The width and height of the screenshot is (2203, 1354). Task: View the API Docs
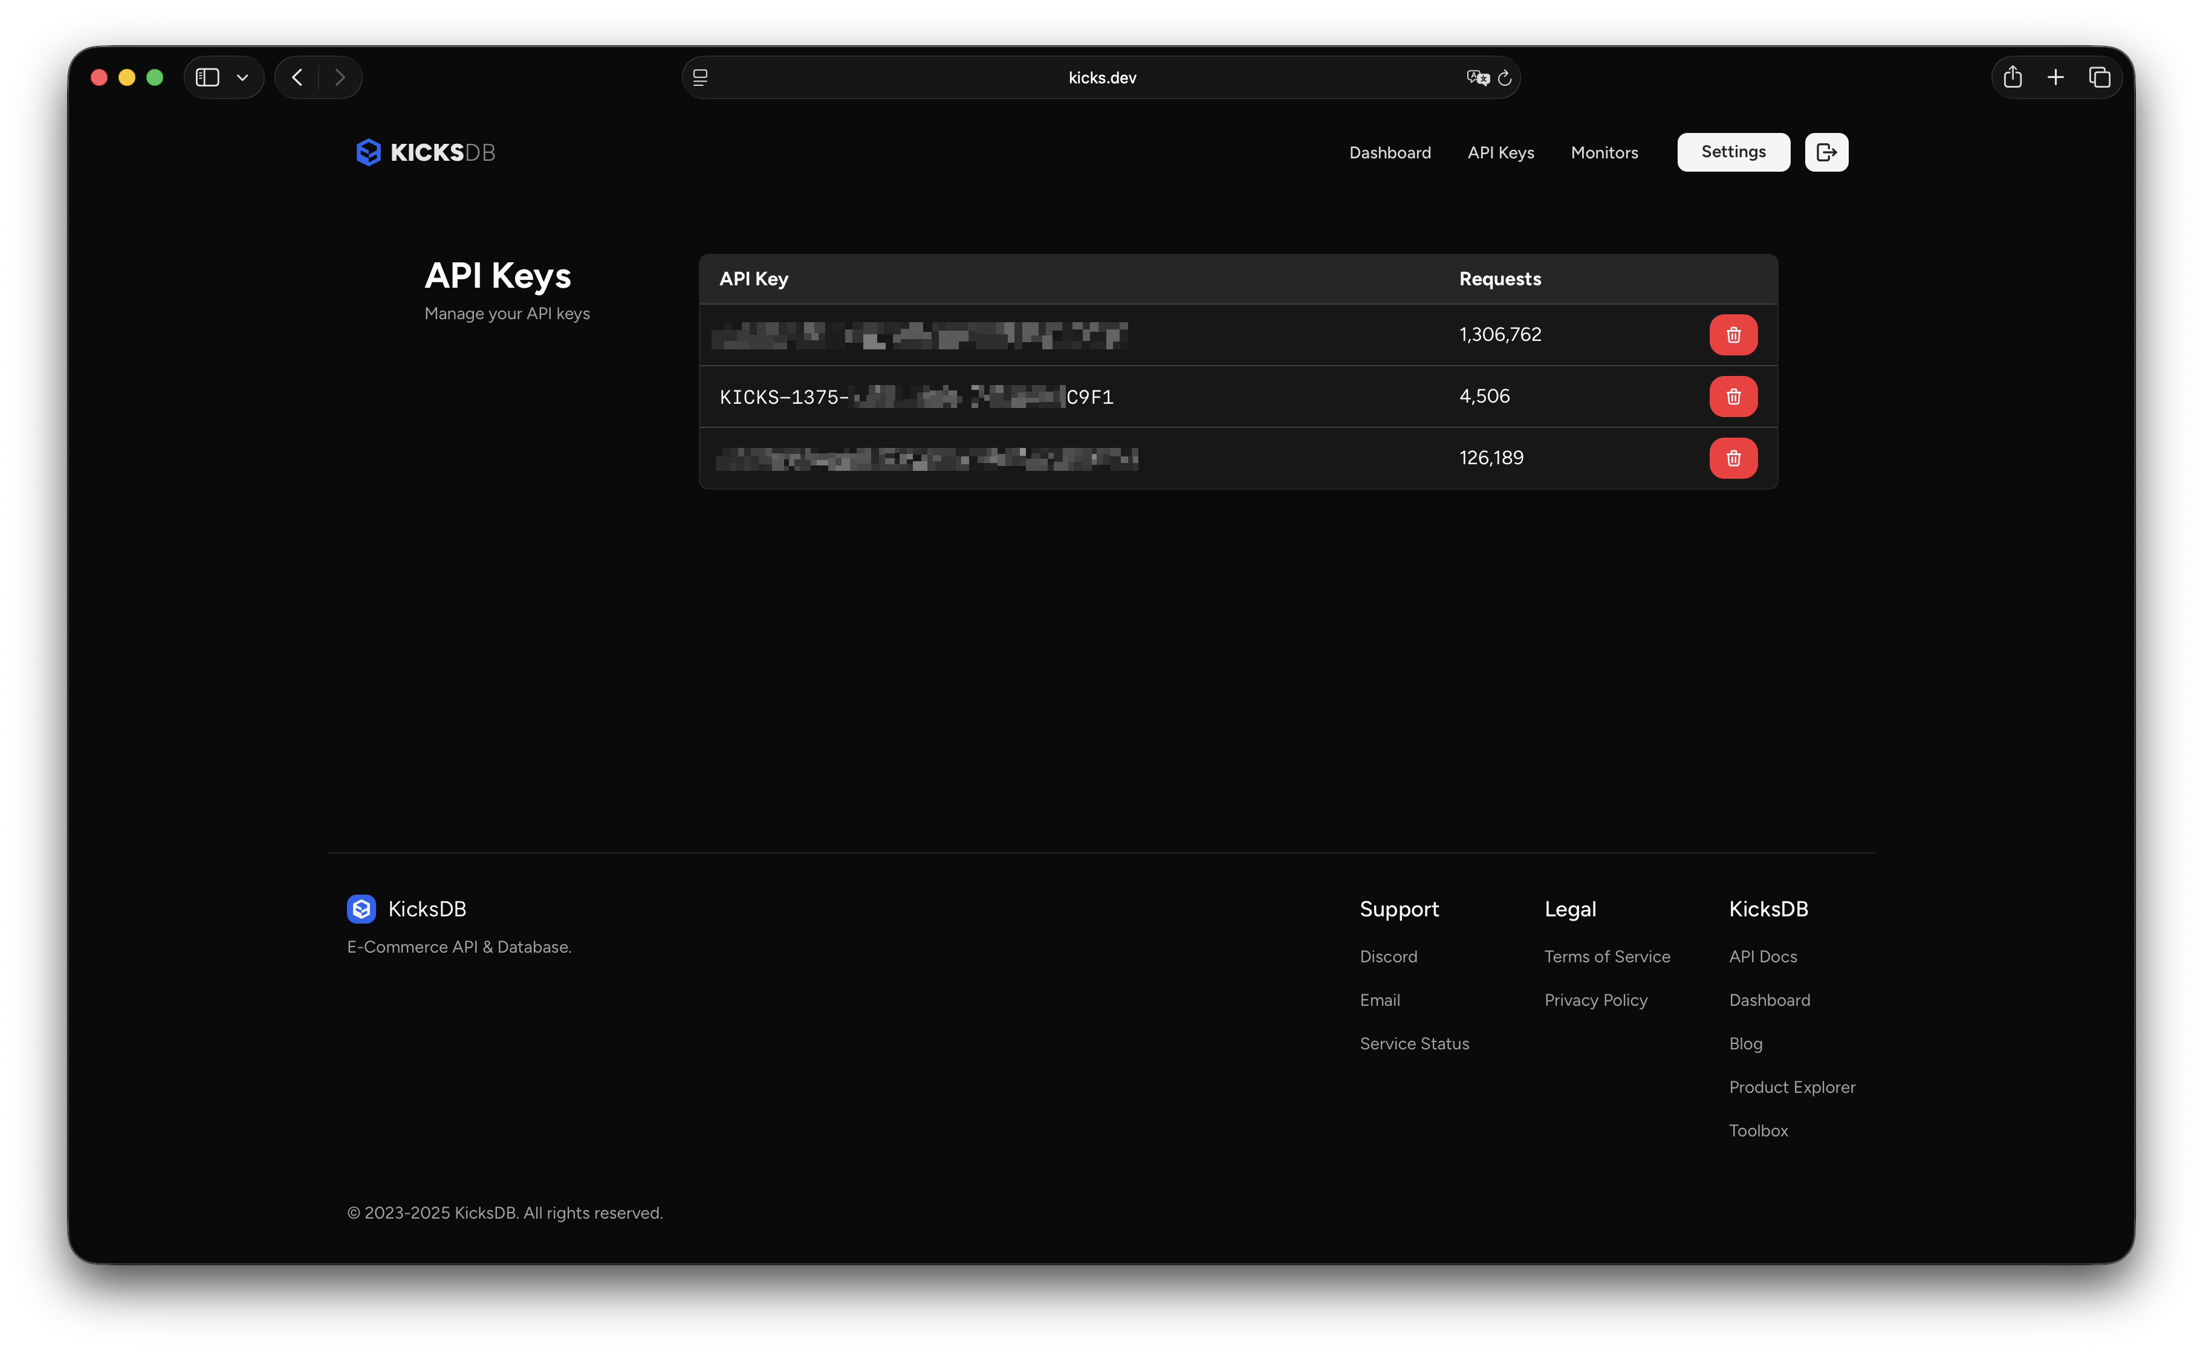[1762, 956]
